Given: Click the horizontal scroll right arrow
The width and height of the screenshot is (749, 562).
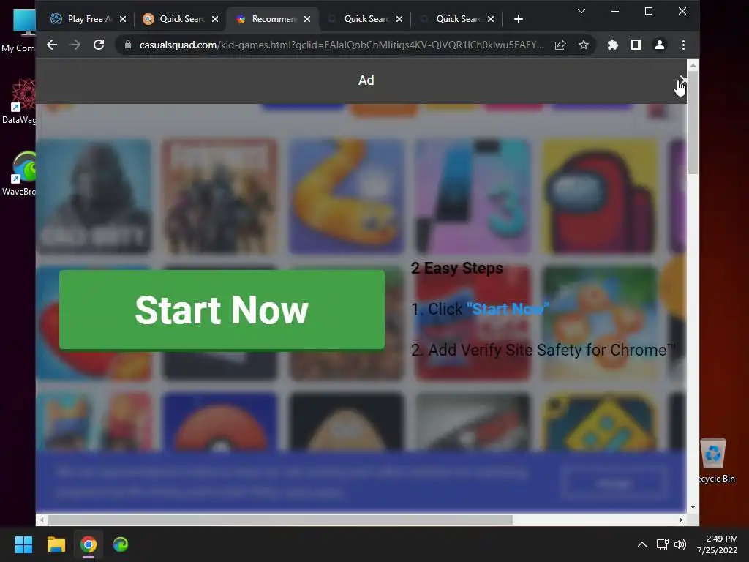Looking at the screenshot, I should click(x=681, y=520).
